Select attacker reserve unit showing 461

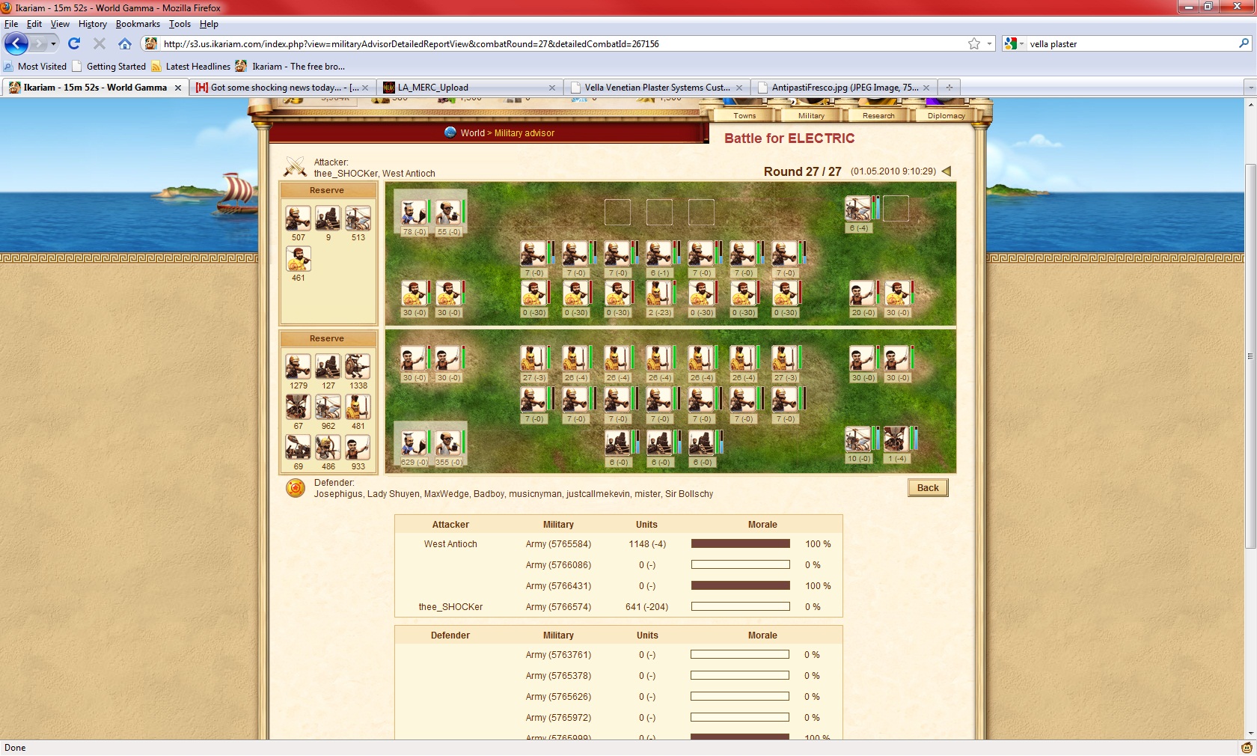298,259
